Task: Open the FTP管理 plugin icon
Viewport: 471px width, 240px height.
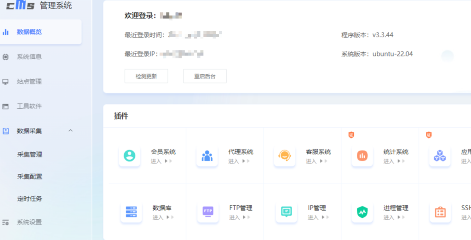Action: tap(208, 212)
